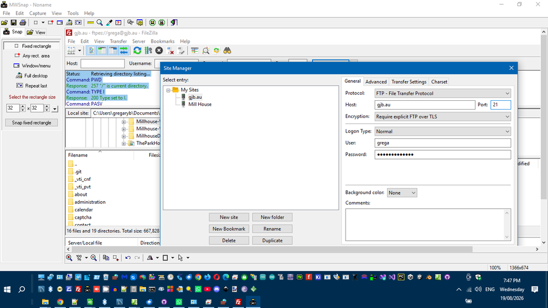
Task: Open the FileZilla Site Manager dropdown arrow
Action: [80, 50]
